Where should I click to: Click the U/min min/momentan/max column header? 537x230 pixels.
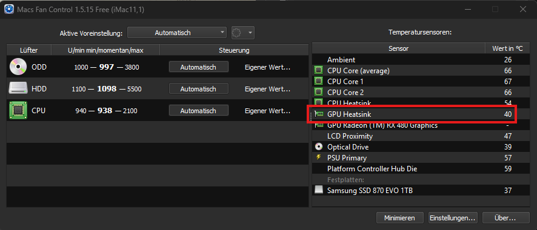click(105, 50)
